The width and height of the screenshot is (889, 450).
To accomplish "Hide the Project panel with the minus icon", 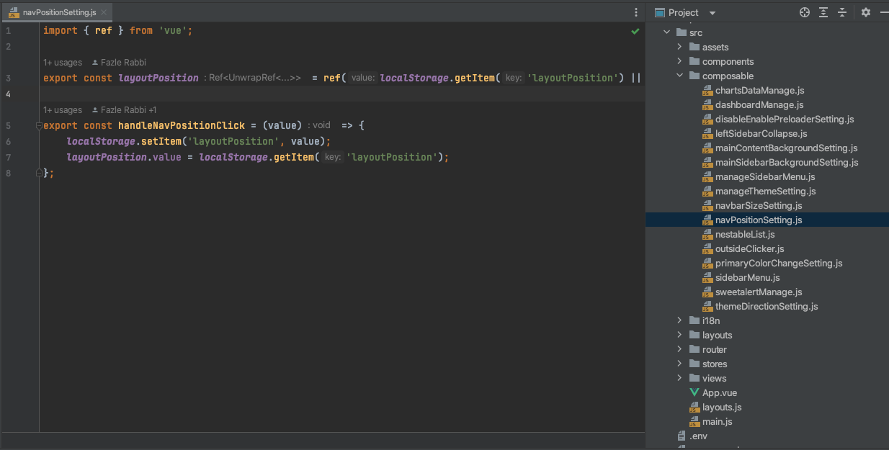I will pyautogui.click(x=883, y=12).
